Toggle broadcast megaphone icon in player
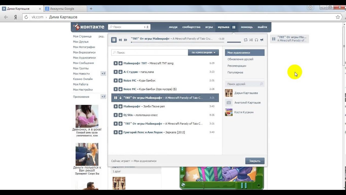 [262, 40]
